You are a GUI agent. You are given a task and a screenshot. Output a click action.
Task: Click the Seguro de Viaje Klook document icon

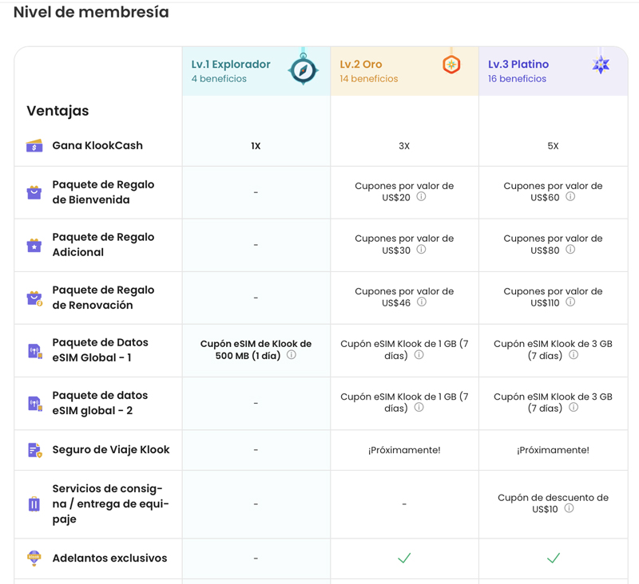[35, 450]
